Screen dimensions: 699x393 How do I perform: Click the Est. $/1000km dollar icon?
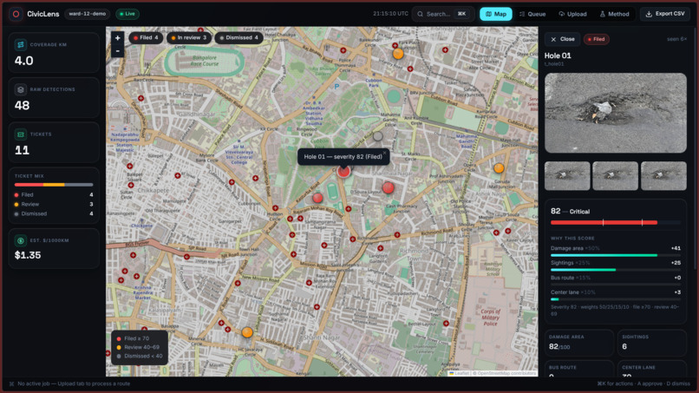coord(21,240)
